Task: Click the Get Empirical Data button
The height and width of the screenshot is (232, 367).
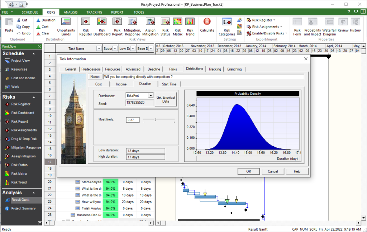Action: tap(165, 99)
